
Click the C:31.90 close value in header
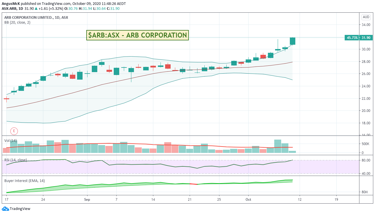tap(113, 9)
